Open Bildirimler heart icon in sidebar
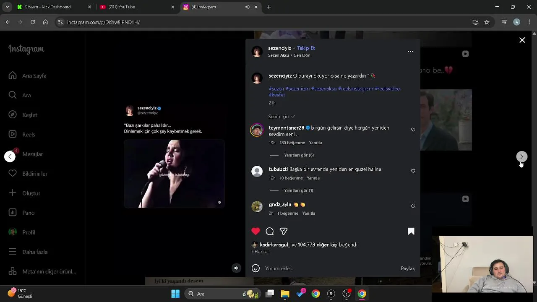Screen dimensions: 537x302 (13, 173)
